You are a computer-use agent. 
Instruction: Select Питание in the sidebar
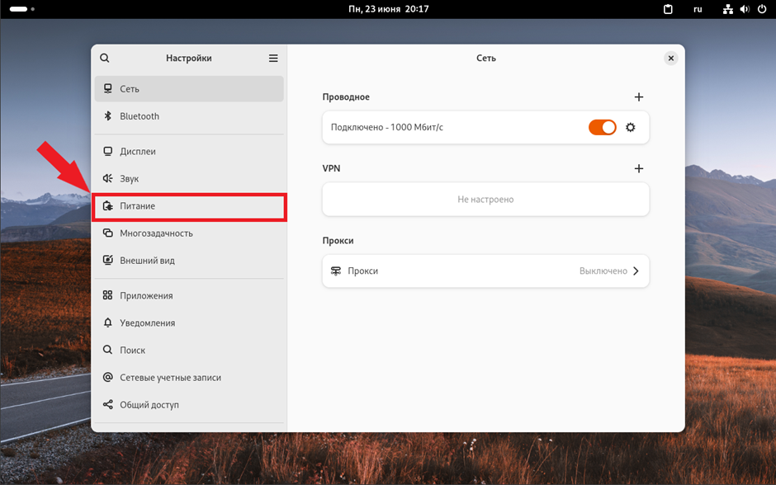(189, 206)
